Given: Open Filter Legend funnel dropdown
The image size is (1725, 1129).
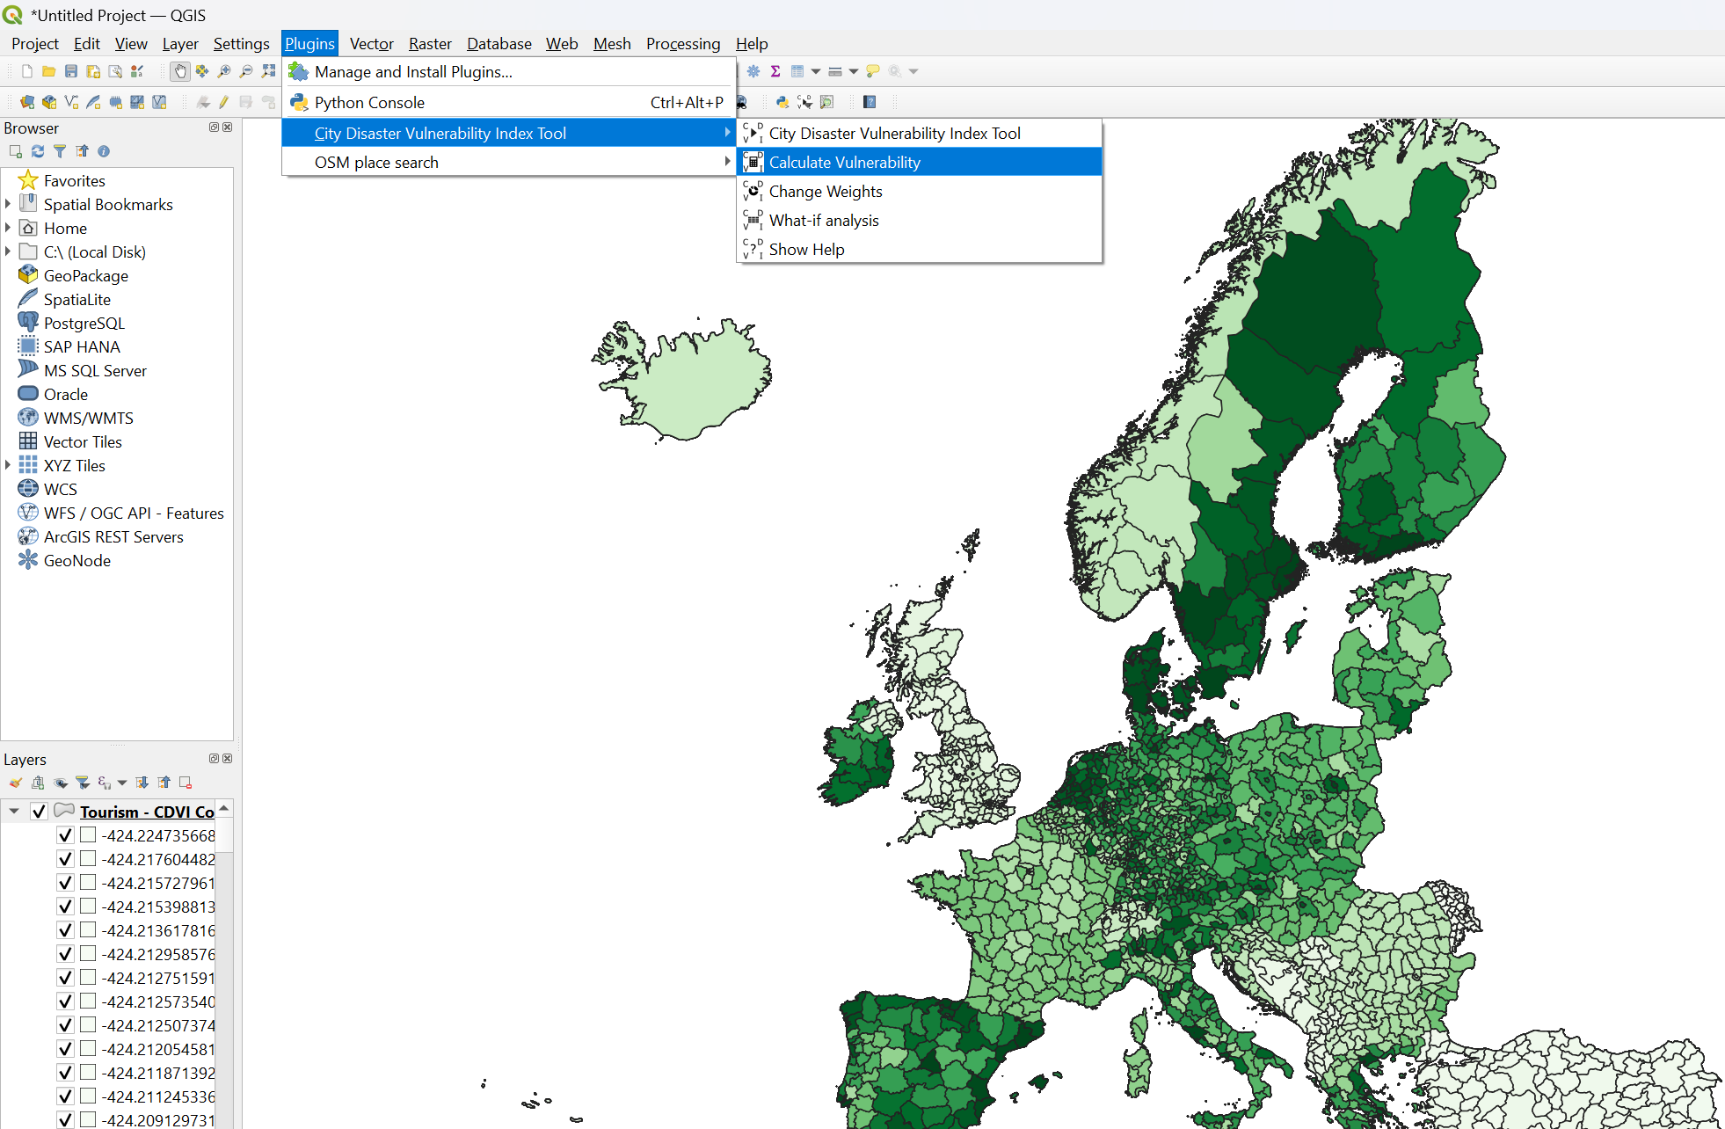Looking at the screenshot, I should 83,783.
